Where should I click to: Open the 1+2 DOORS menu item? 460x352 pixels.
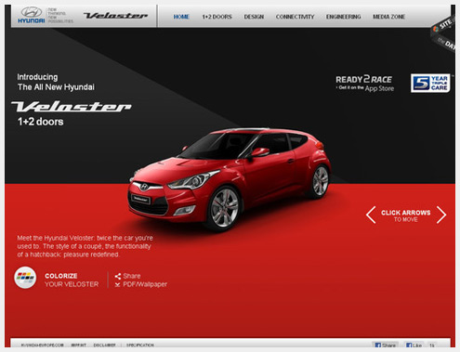(217, 17)
